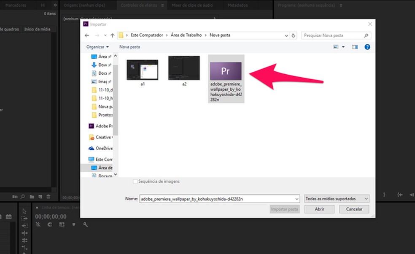Go up one folder level
This screenshot has height=254, width=415.
(113, 35)
